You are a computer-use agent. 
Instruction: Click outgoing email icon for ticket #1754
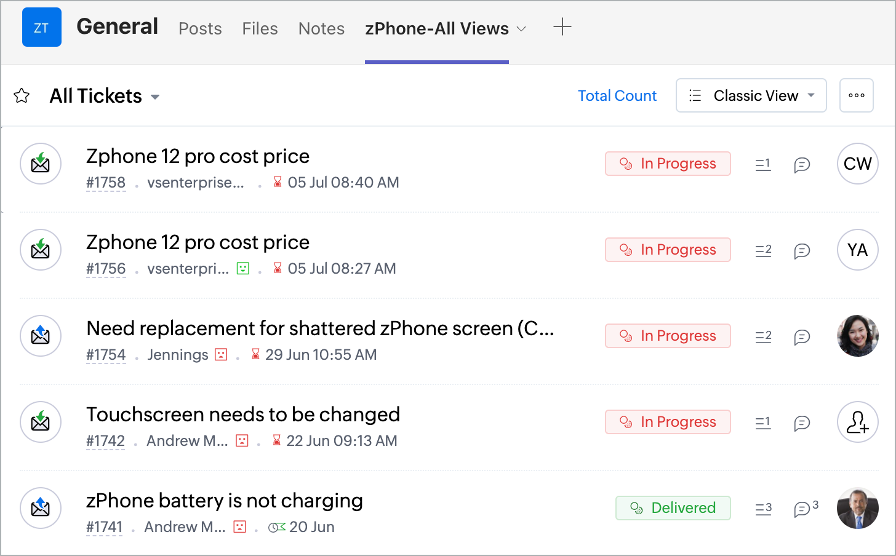(41, 336)
